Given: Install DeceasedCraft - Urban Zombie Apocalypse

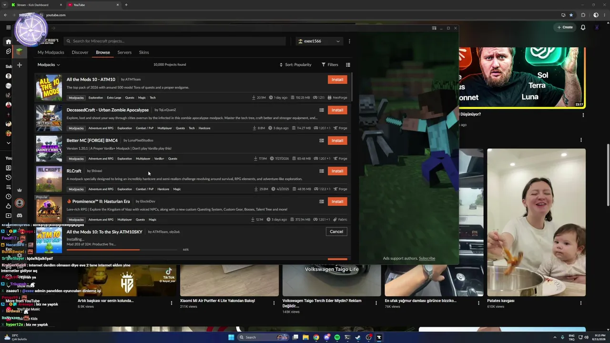Looking at the screenshot, I should coord(337,110).
